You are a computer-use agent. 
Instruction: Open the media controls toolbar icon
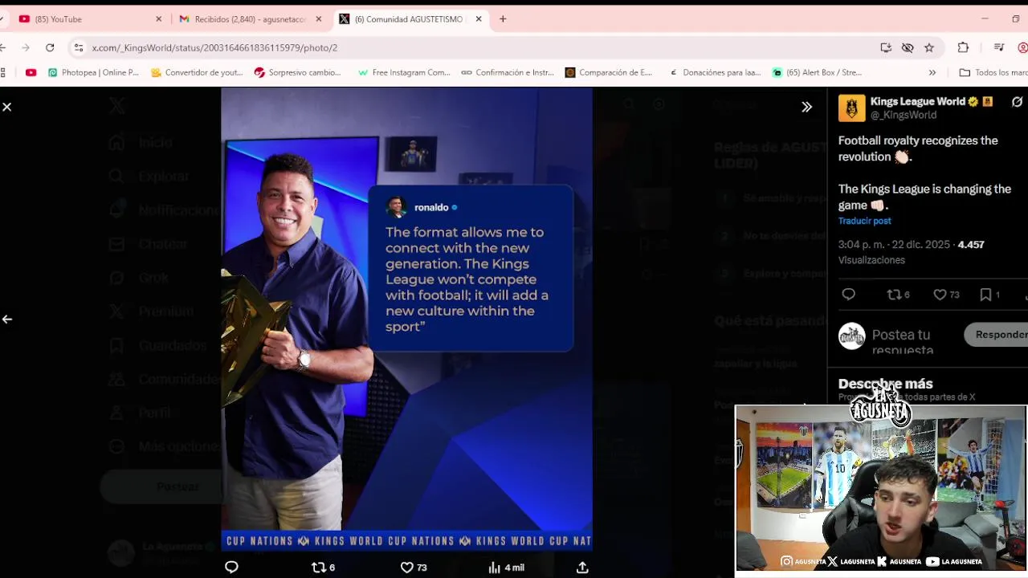999,48
